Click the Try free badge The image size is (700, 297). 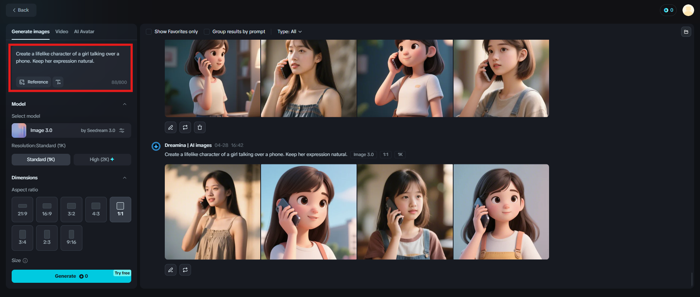[x=122, y=273]
